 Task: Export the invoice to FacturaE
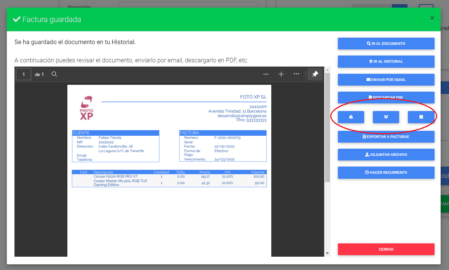pos(386,137)
